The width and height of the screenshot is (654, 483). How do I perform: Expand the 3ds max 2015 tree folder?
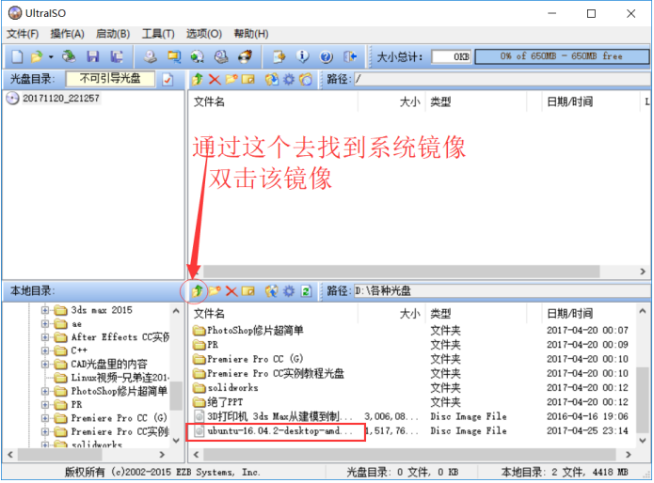45,310
